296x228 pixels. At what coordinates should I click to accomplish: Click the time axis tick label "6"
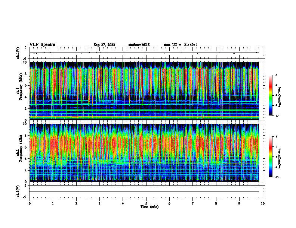click(x=170, y=203)
